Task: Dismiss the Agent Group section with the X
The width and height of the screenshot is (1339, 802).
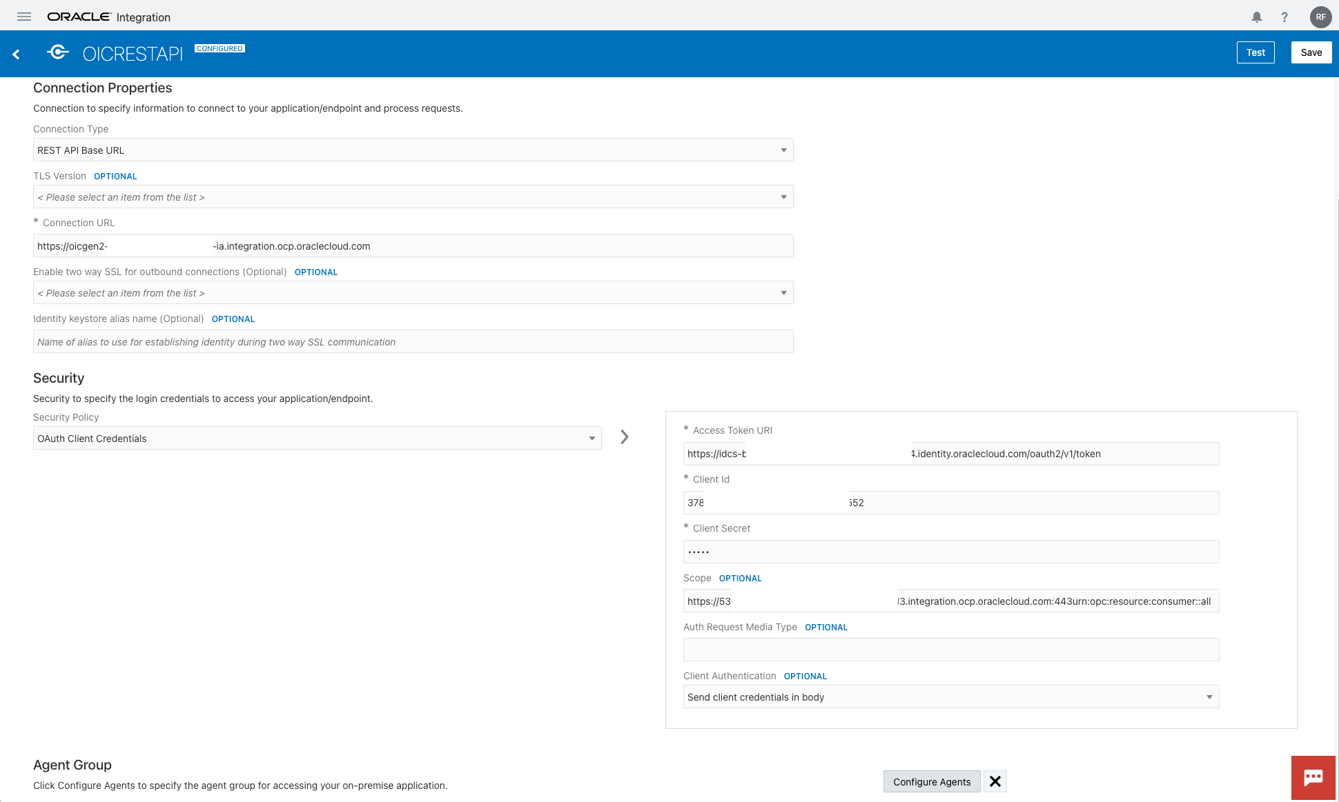Action: pyautogui.click(x=995, y=781)
